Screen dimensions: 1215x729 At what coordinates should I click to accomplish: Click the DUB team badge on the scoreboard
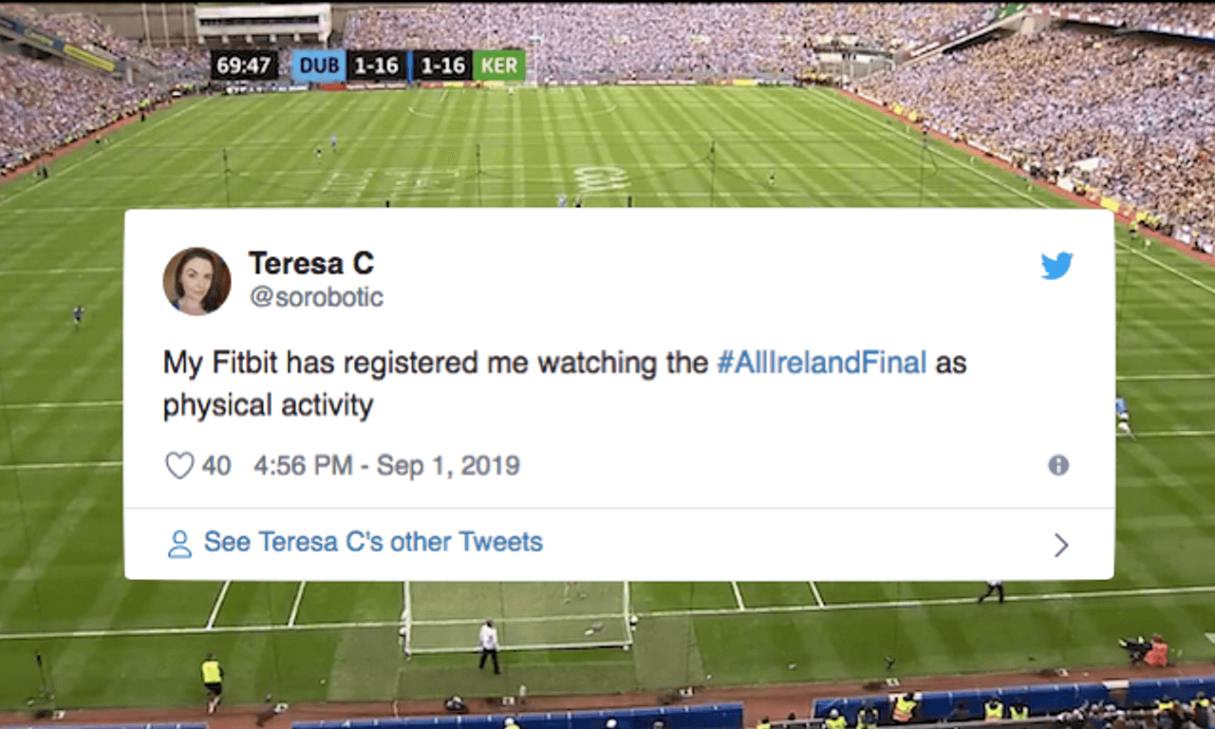(322, 65)
